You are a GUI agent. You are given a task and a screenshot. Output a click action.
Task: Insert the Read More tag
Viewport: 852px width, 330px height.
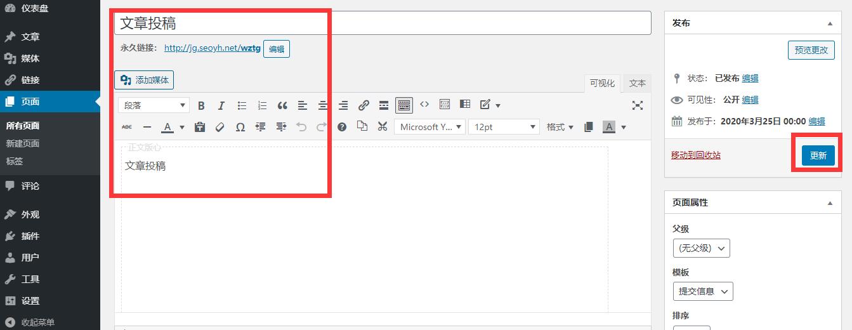click(x=384, y=105)
